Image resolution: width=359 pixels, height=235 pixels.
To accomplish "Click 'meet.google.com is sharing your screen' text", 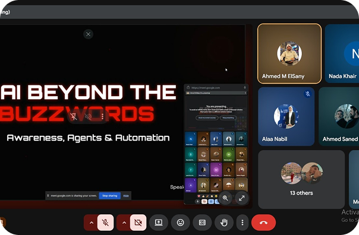I will (x=74, y=196).
